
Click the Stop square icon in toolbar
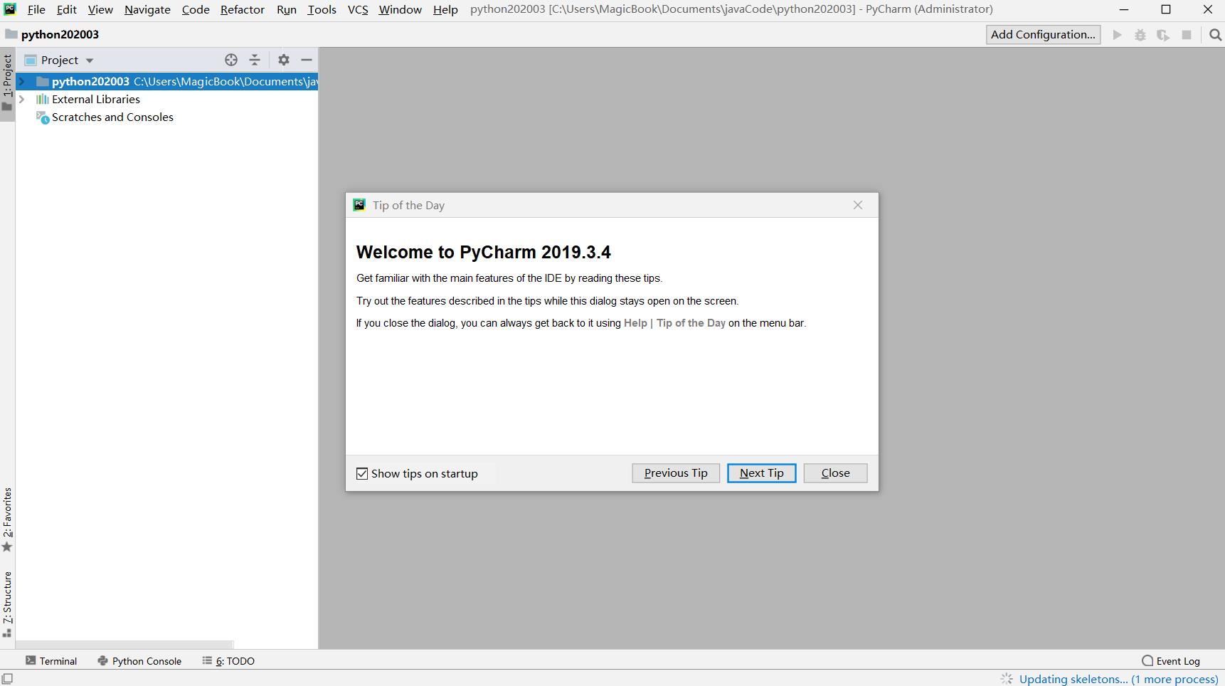[1187, 35]
